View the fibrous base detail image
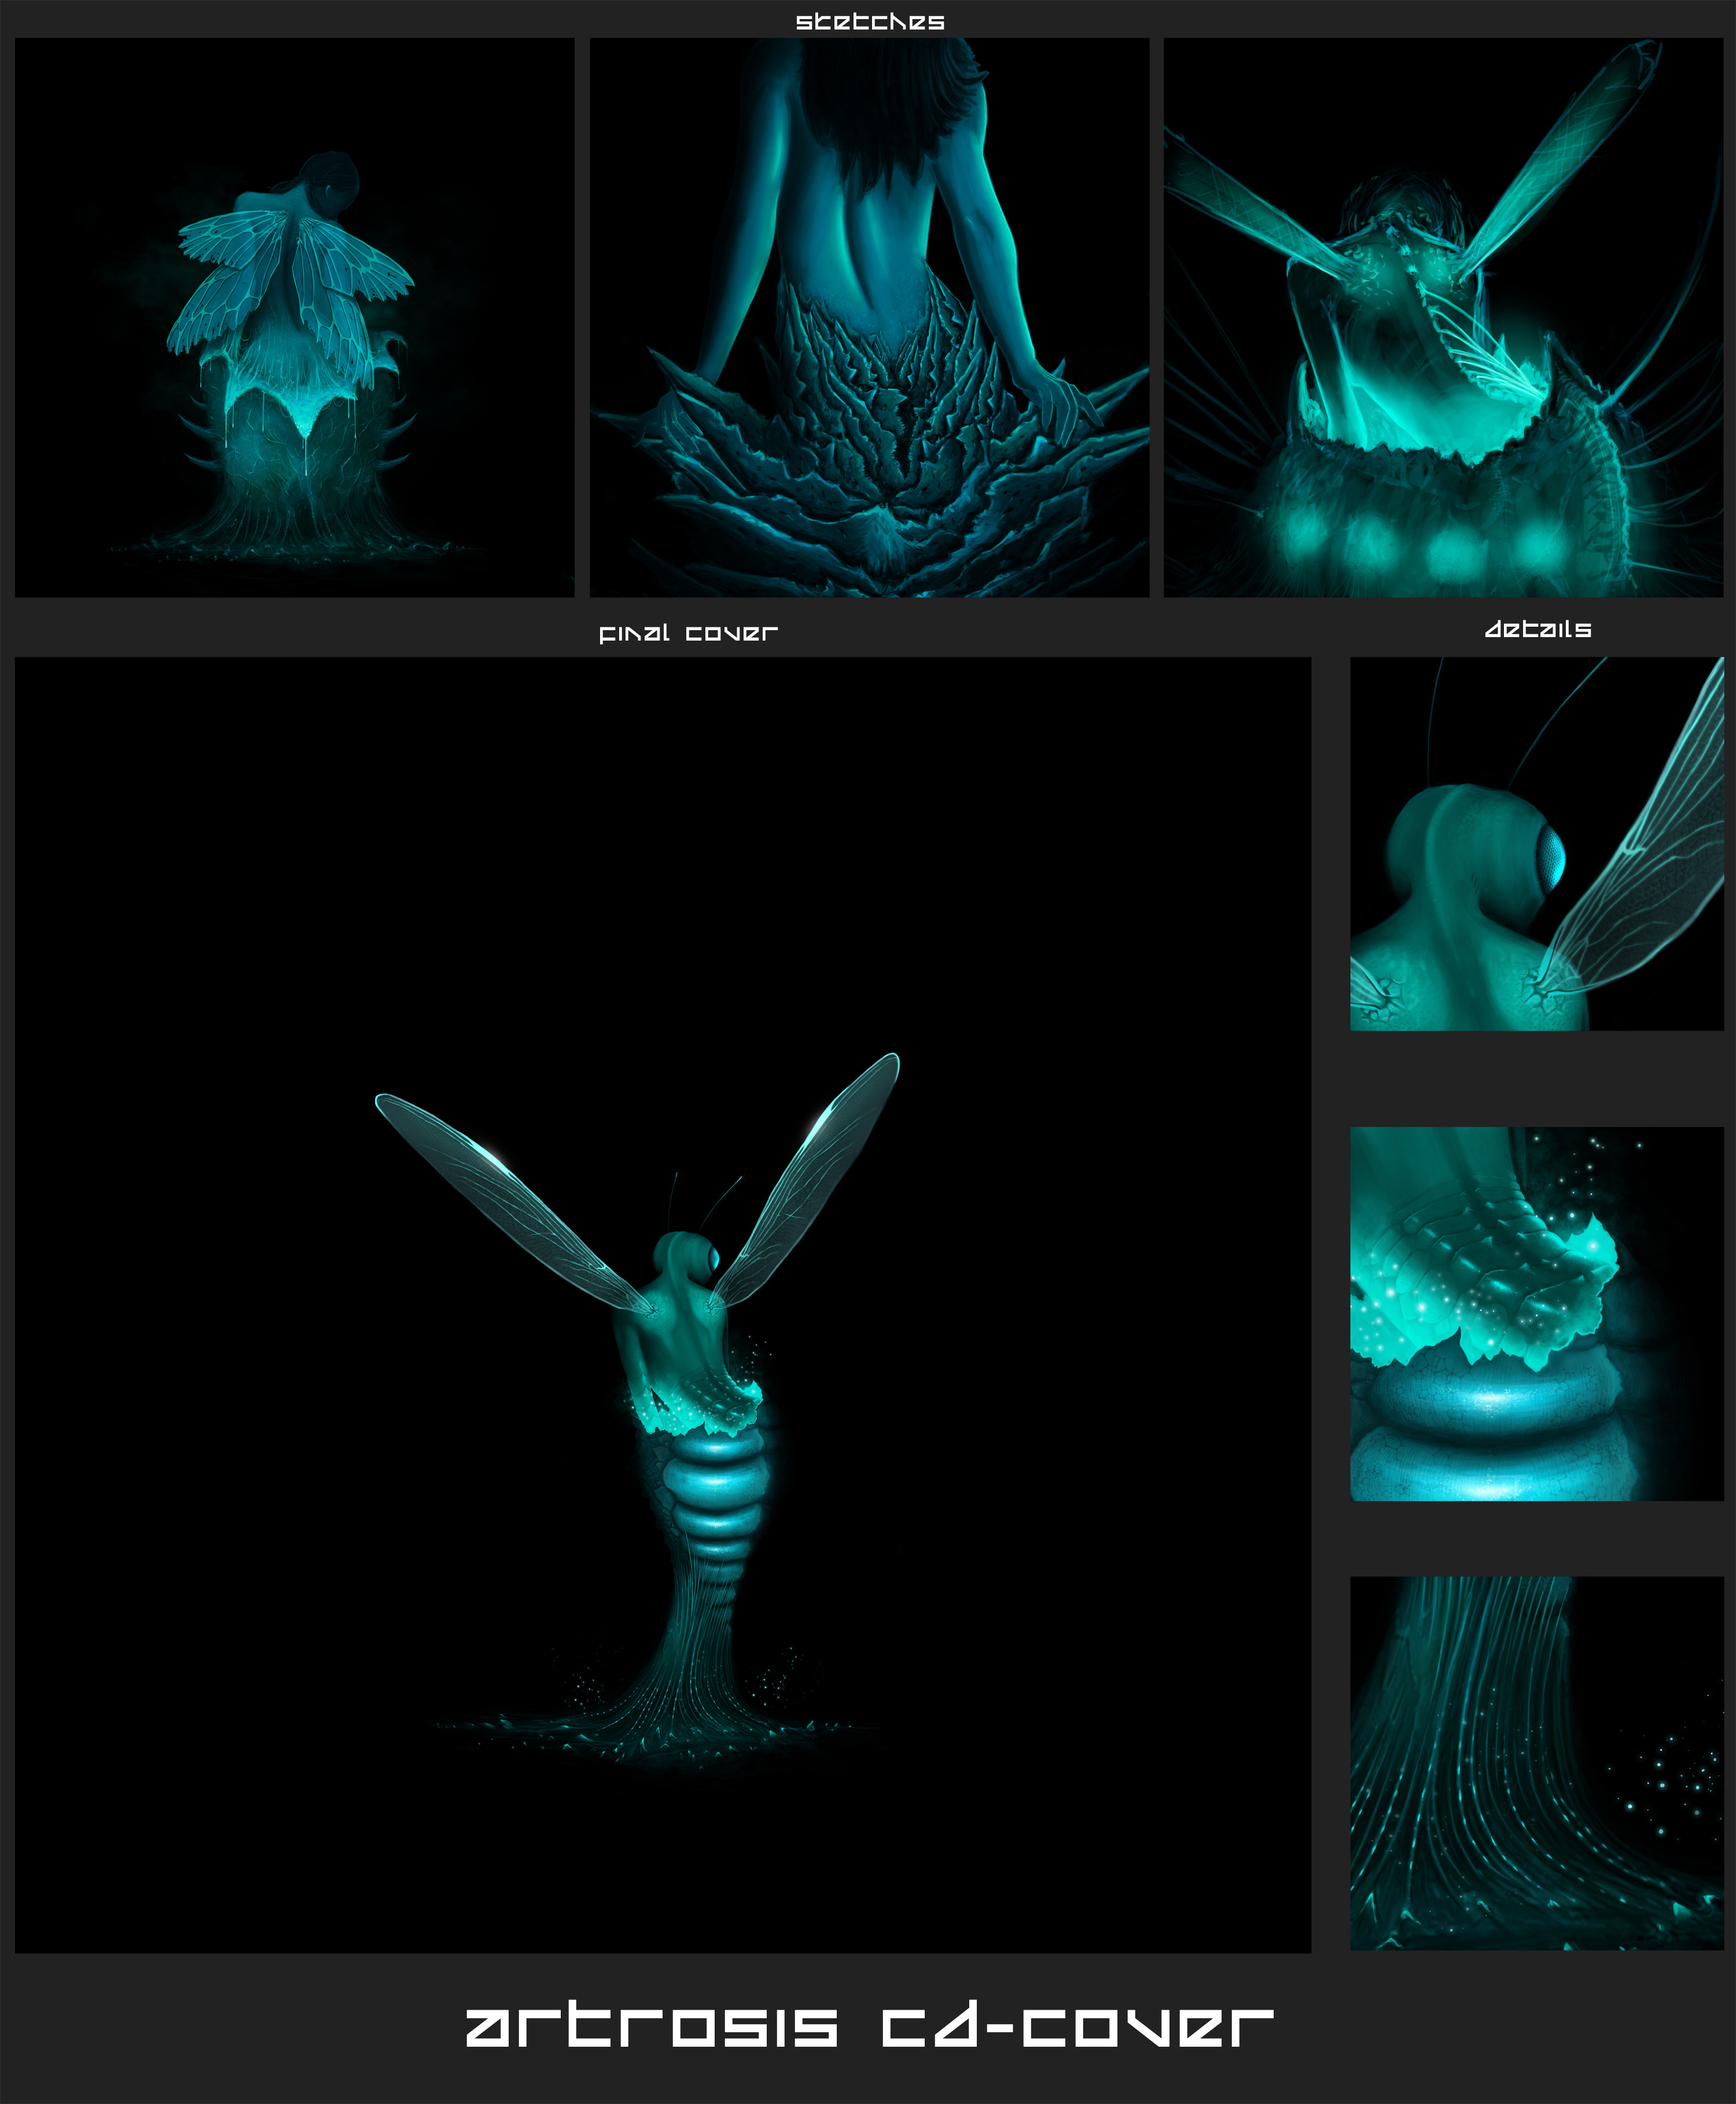 [x=1537, y=1763]
